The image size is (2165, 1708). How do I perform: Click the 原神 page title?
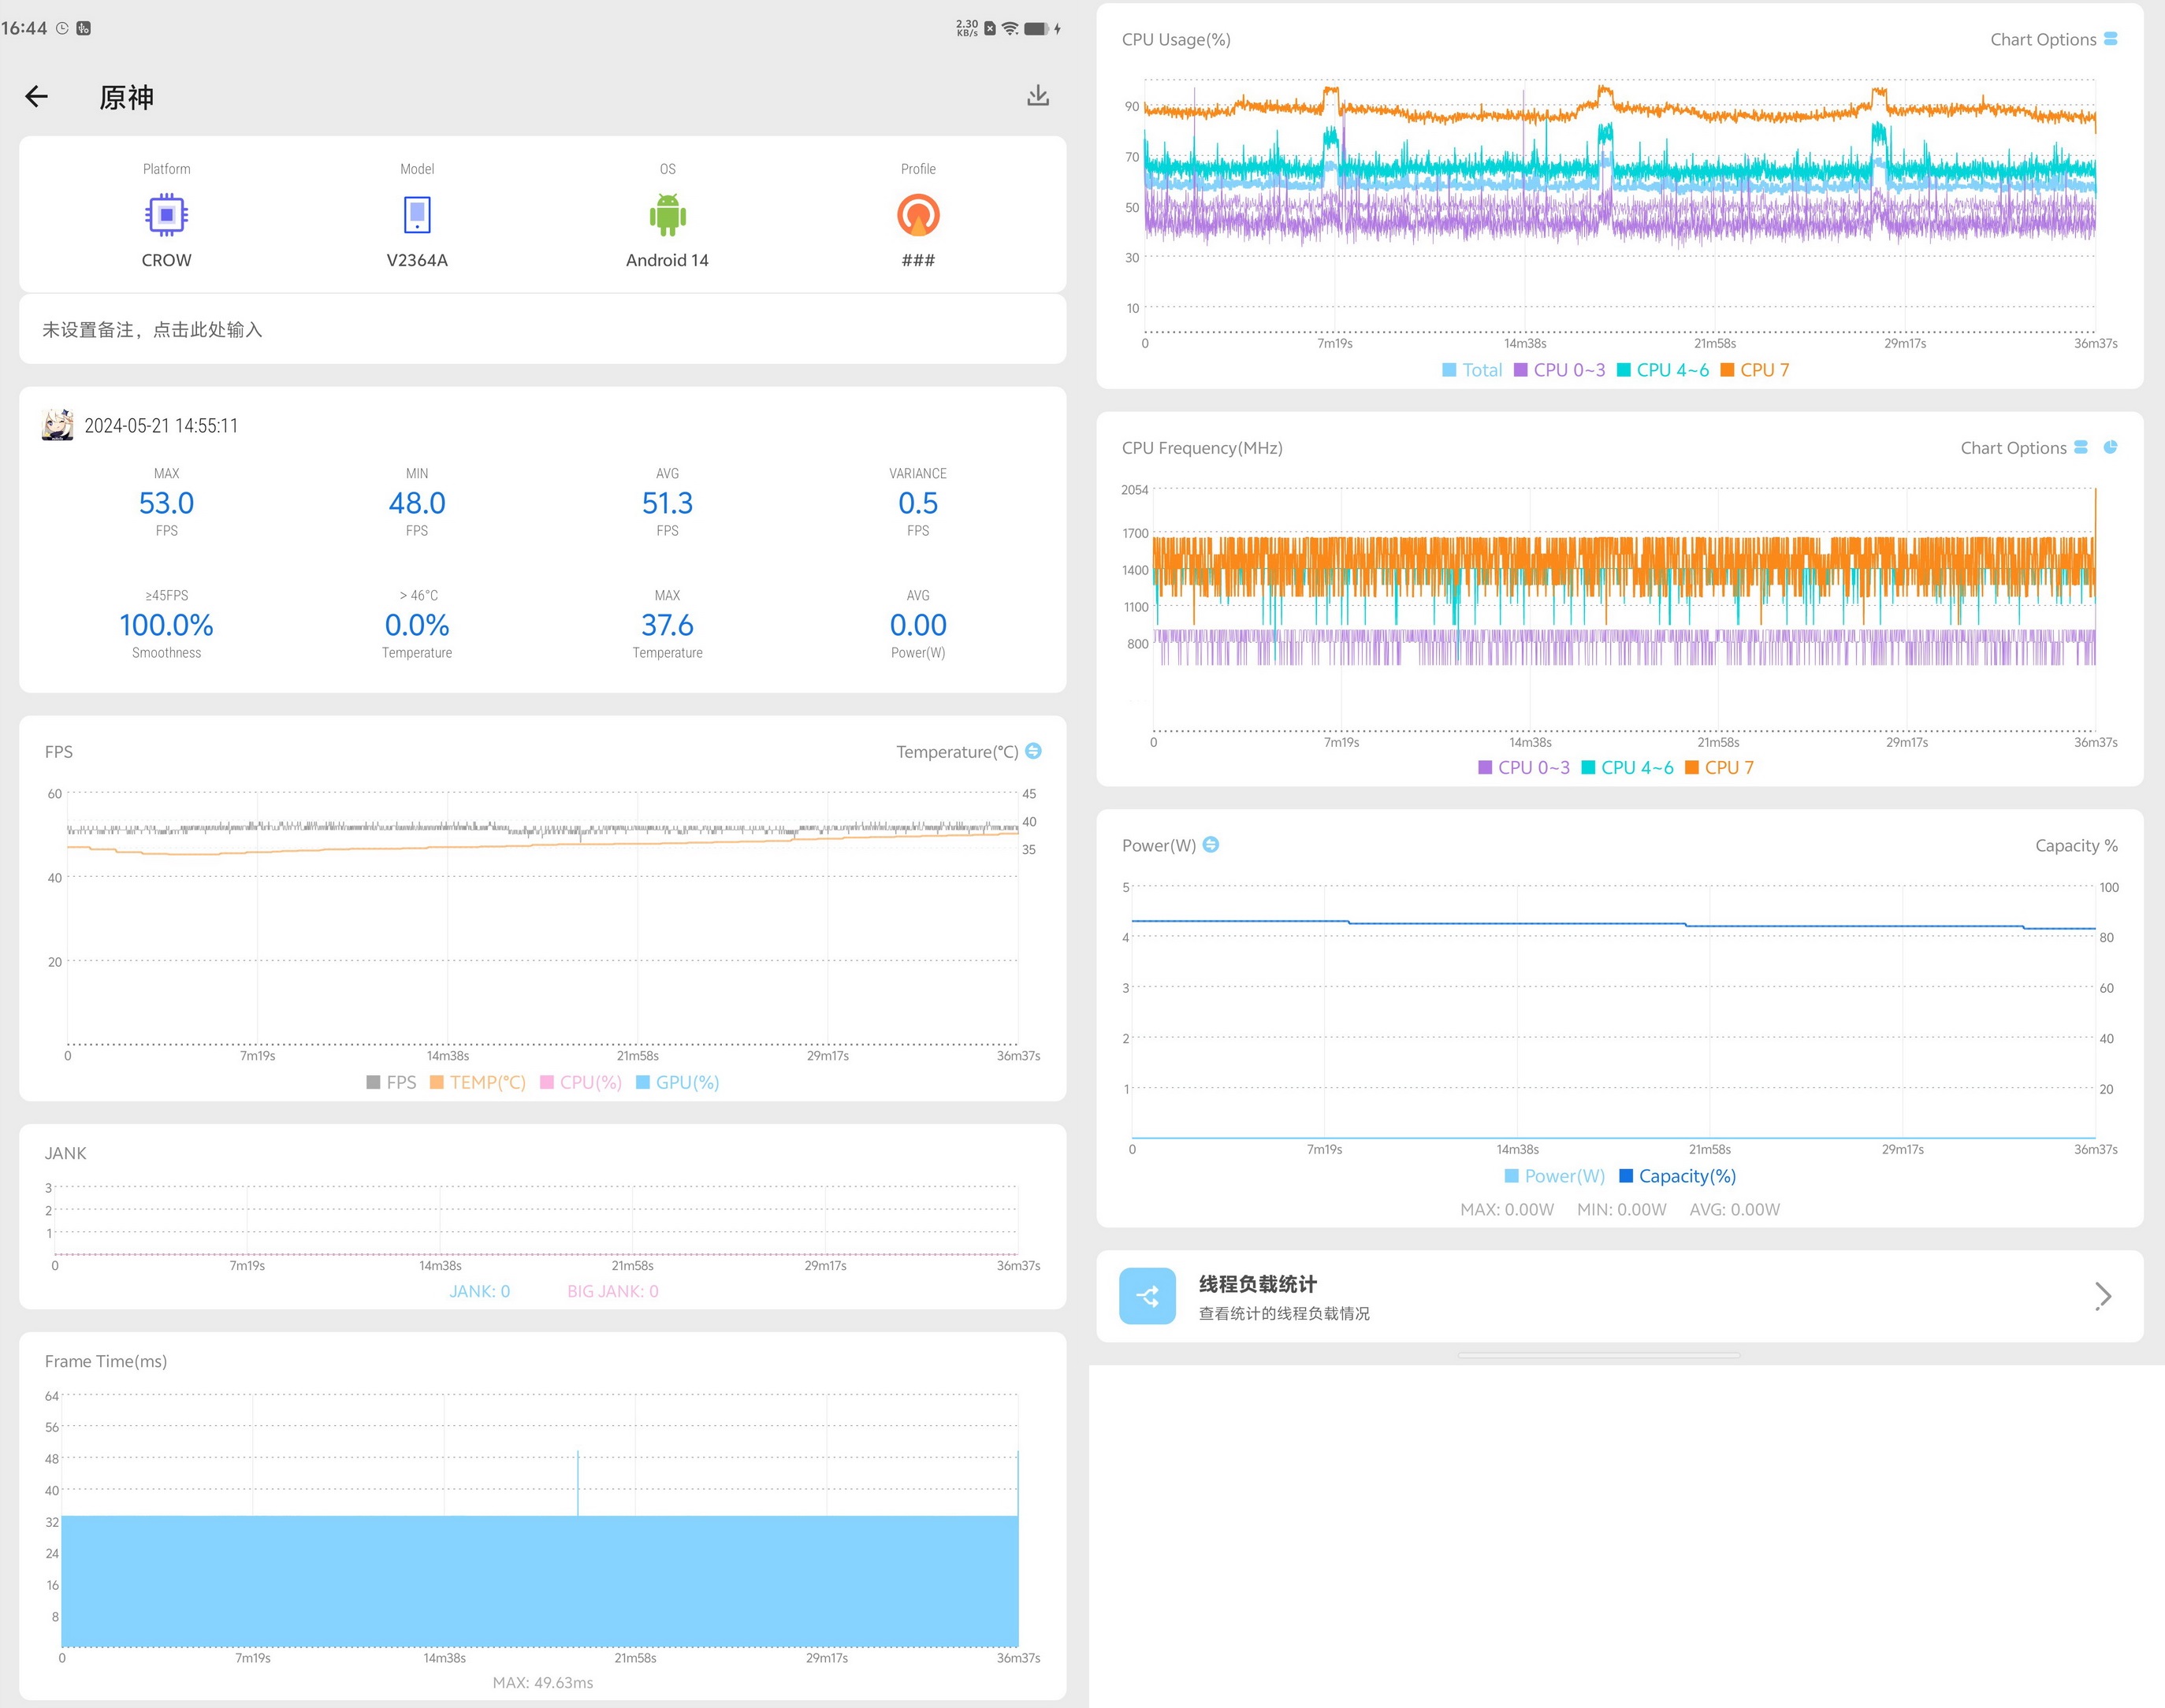coord(126,97)
